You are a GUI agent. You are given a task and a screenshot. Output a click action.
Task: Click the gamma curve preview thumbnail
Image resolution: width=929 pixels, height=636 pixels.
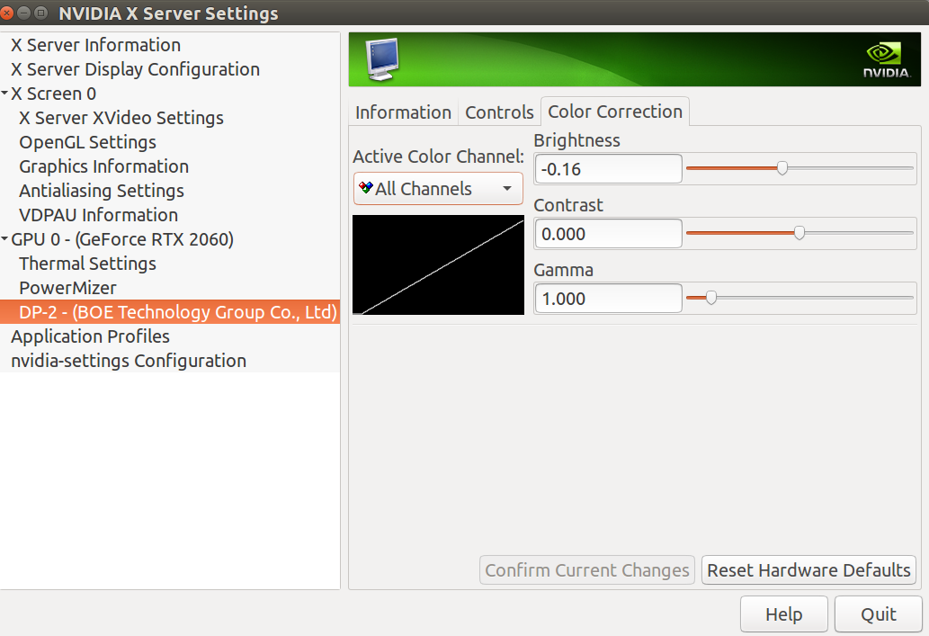[x=438, y=264]
